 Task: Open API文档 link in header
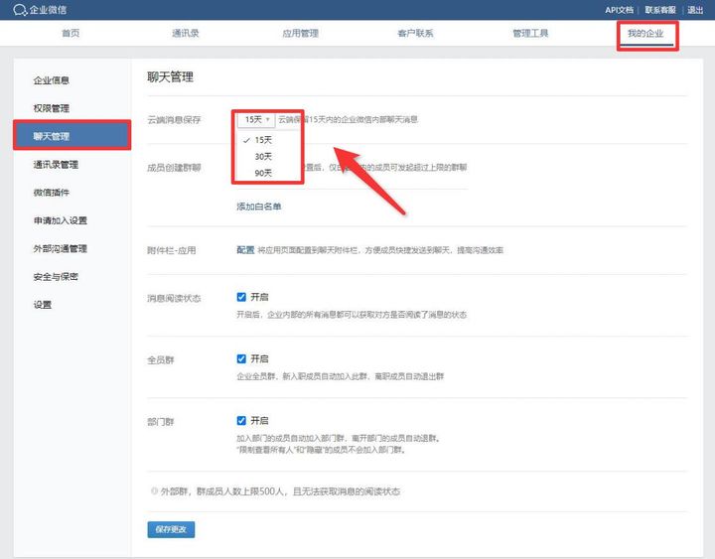pyautogui.click(x=619, y=10)
